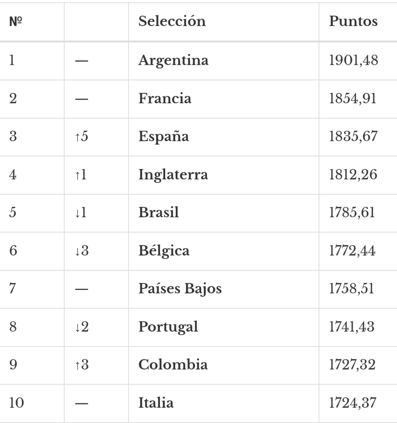Click the Selección column header

[x=172, y=21]
